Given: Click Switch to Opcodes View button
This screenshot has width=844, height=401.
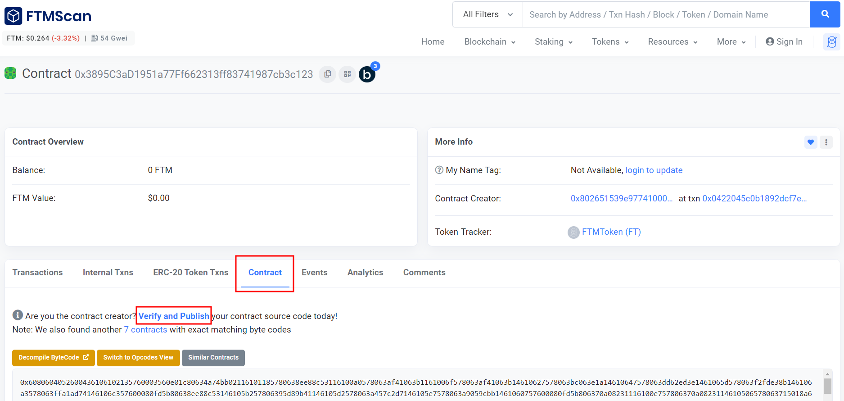Looking at the screenshot, I should [138, 358].
